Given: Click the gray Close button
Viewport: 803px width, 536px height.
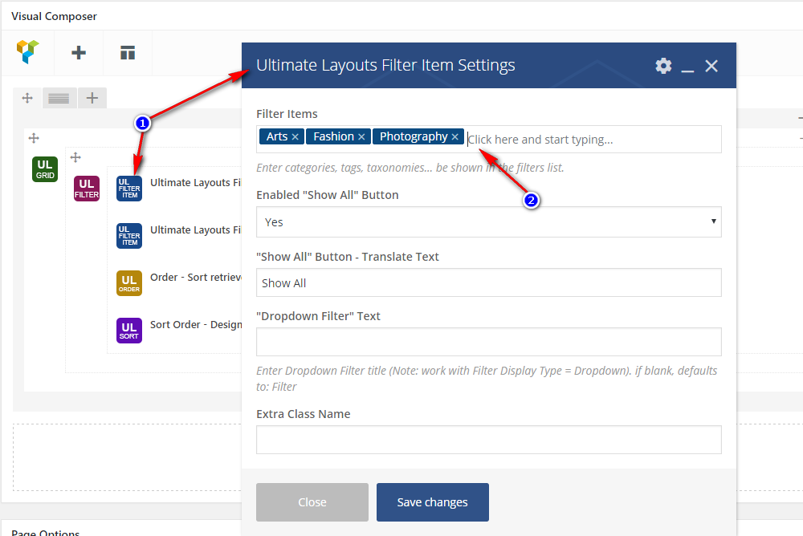Looking at the screenshot, I should pos(312,502).
